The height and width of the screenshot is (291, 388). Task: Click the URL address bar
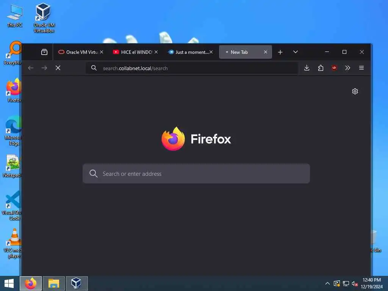tap(192, 68)
